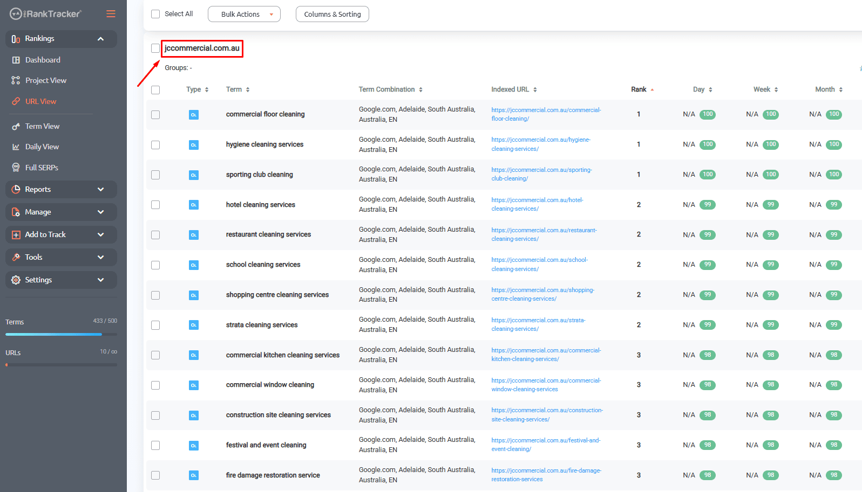Open Dashboard from the sidebar
Screen dimensions: 862x492
tap(43, 60)
